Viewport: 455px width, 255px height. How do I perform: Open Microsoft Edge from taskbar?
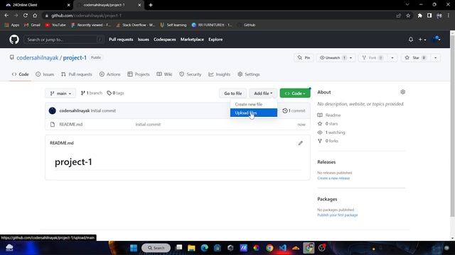coord(205,248)
